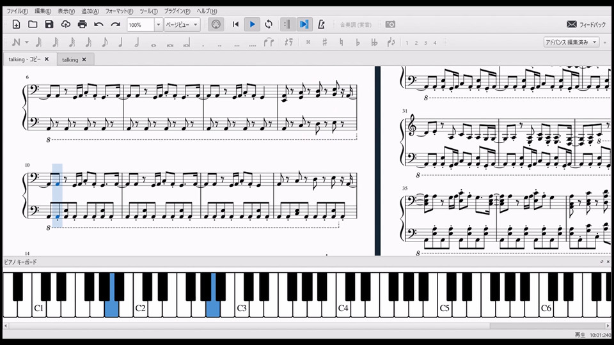This screenshot has height=345, width=614.
Task: Toggle the metronome
Action: point(321,24)
